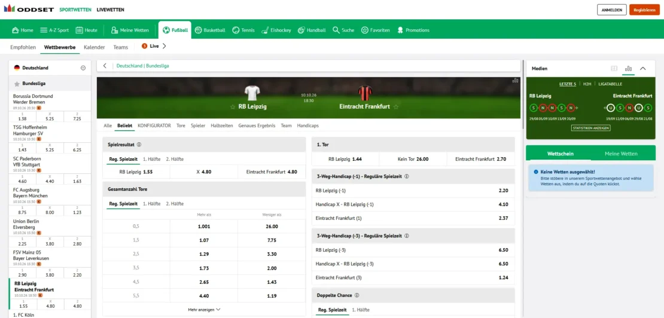Favorite Eintracht Frankfurt with star icon
The width and height of the screenshot is (664, 318).
point(396,107)
